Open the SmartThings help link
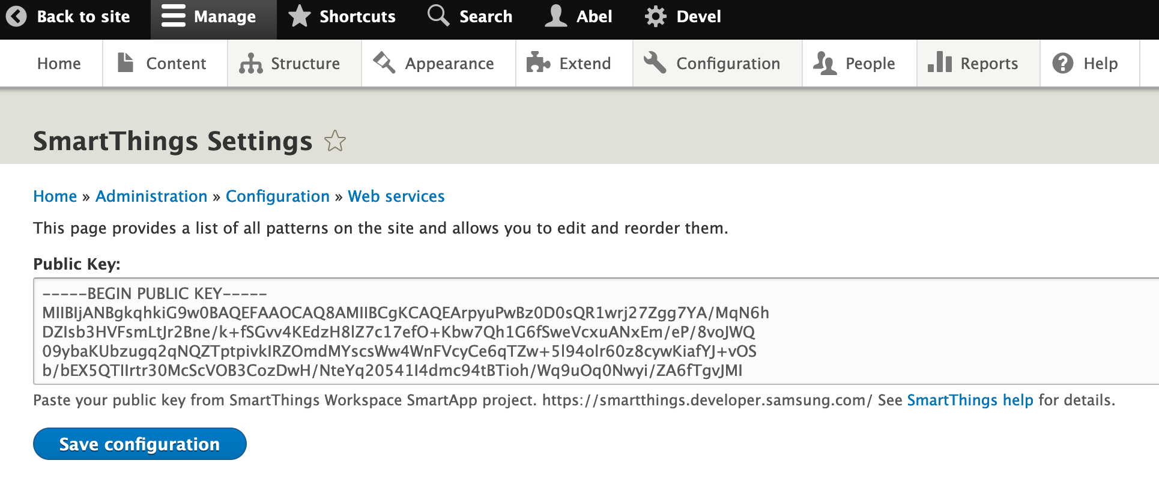 [970, 400]
